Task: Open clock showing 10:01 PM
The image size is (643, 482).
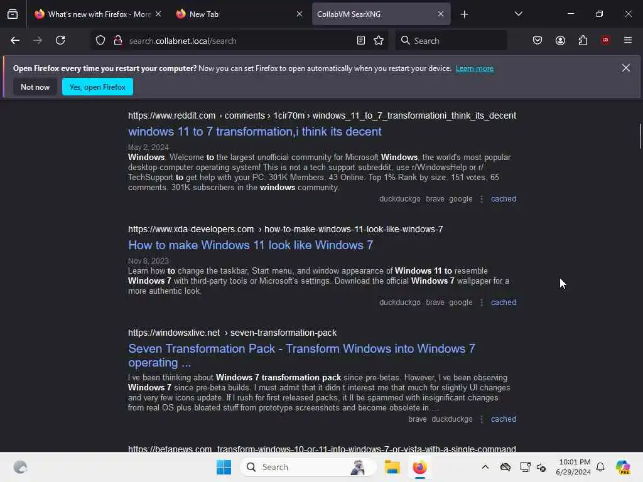Action: (573, 467)
